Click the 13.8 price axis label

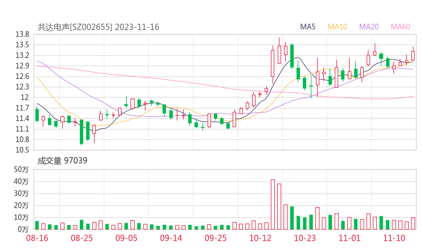[22, 34]
